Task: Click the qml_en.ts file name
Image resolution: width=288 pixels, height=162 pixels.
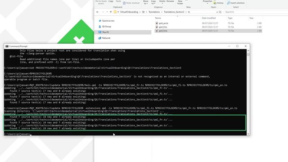Action: tap(163, 23)
